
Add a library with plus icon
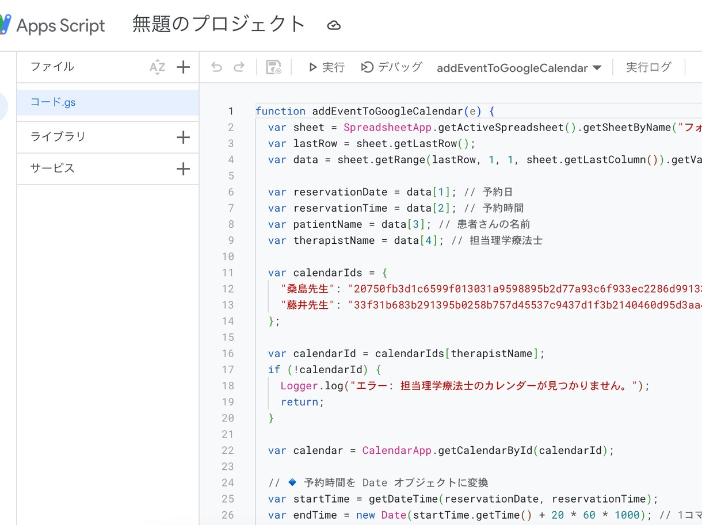click(183, 137)
